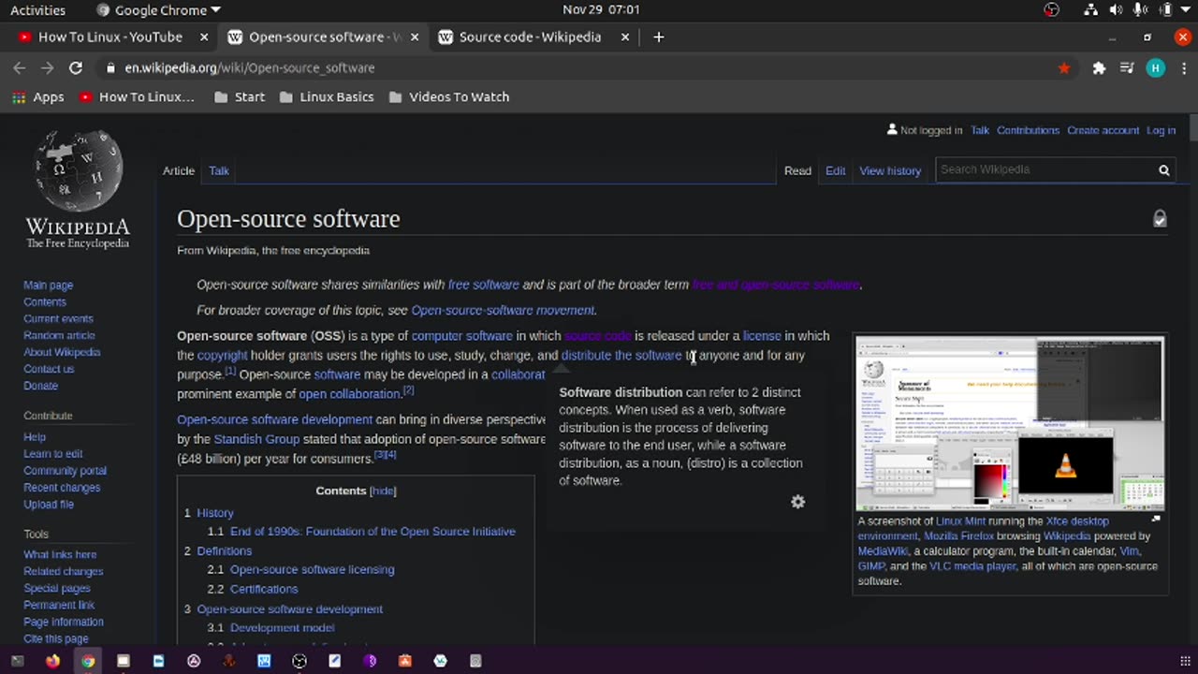Open a new tab with plus button
This screenshot has width=1198, height=674.
pos(659,37)
